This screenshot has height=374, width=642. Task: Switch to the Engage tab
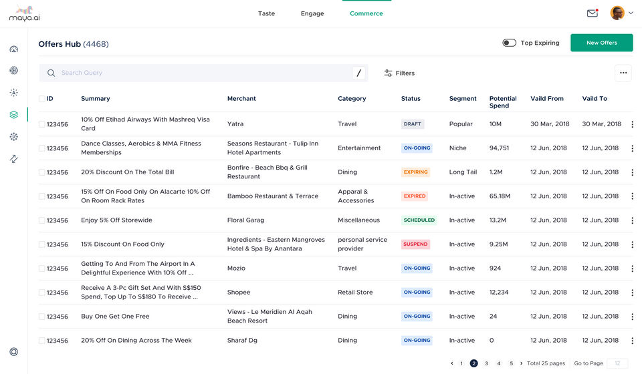pyautogui.click(x=312, y=13)
